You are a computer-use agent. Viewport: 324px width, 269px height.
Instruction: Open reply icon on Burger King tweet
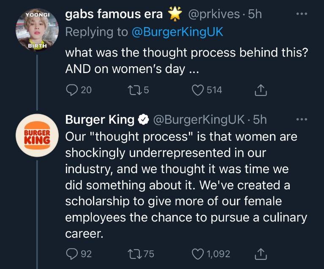[x=72, y=254]
